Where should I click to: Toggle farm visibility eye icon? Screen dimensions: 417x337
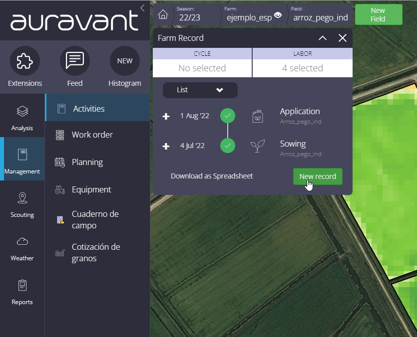click(x=278, y=15)
